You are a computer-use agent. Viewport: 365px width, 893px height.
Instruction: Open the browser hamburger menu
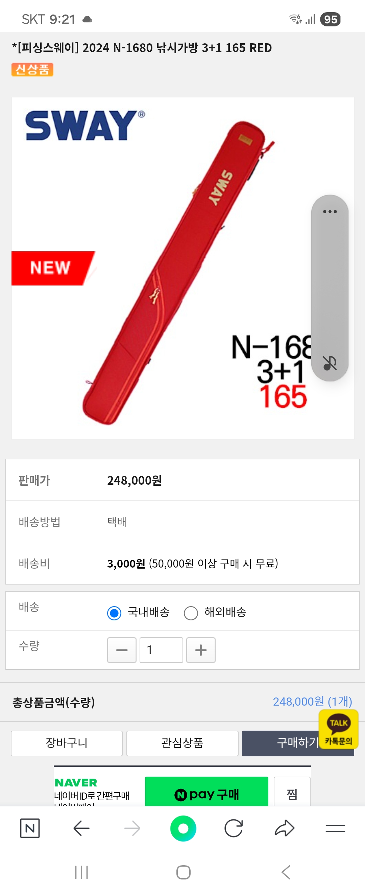[x=335, y=828]
